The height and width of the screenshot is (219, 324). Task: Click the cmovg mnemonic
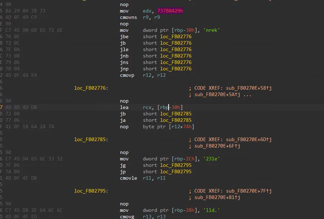pos(127,216)
